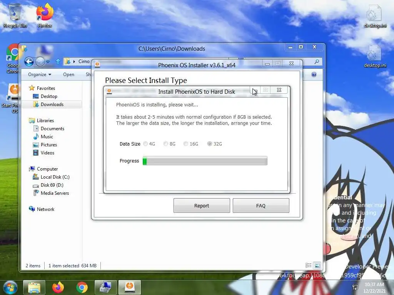Open the Videos library
The height and width of the screenshot is (295, 394).
(47, 153)
